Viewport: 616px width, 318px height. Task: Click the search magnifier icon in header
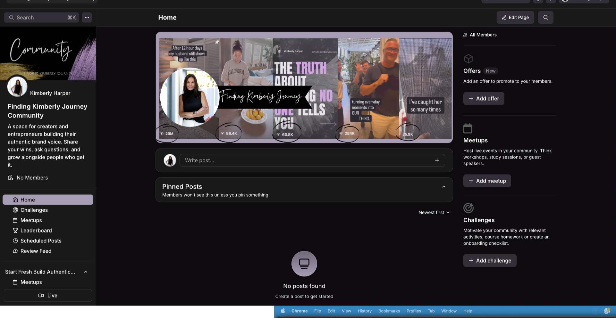point(545,18)
